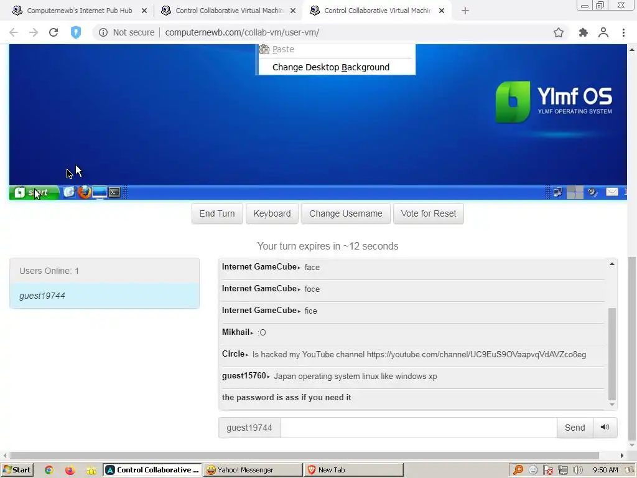Reload the page with the refresh icon
637x478 pixels.
(53, 32)
